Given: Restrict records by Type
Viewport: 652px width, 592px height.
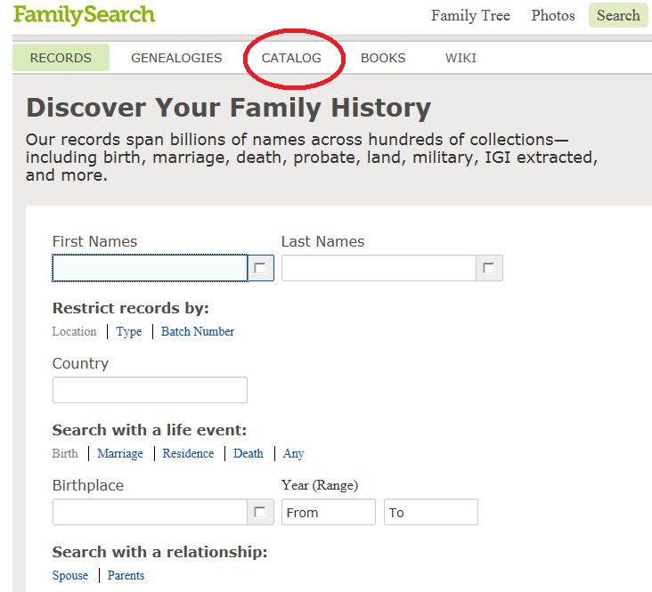Looking at the screenshot, I should pyautogui.click(x=129, y=331).
